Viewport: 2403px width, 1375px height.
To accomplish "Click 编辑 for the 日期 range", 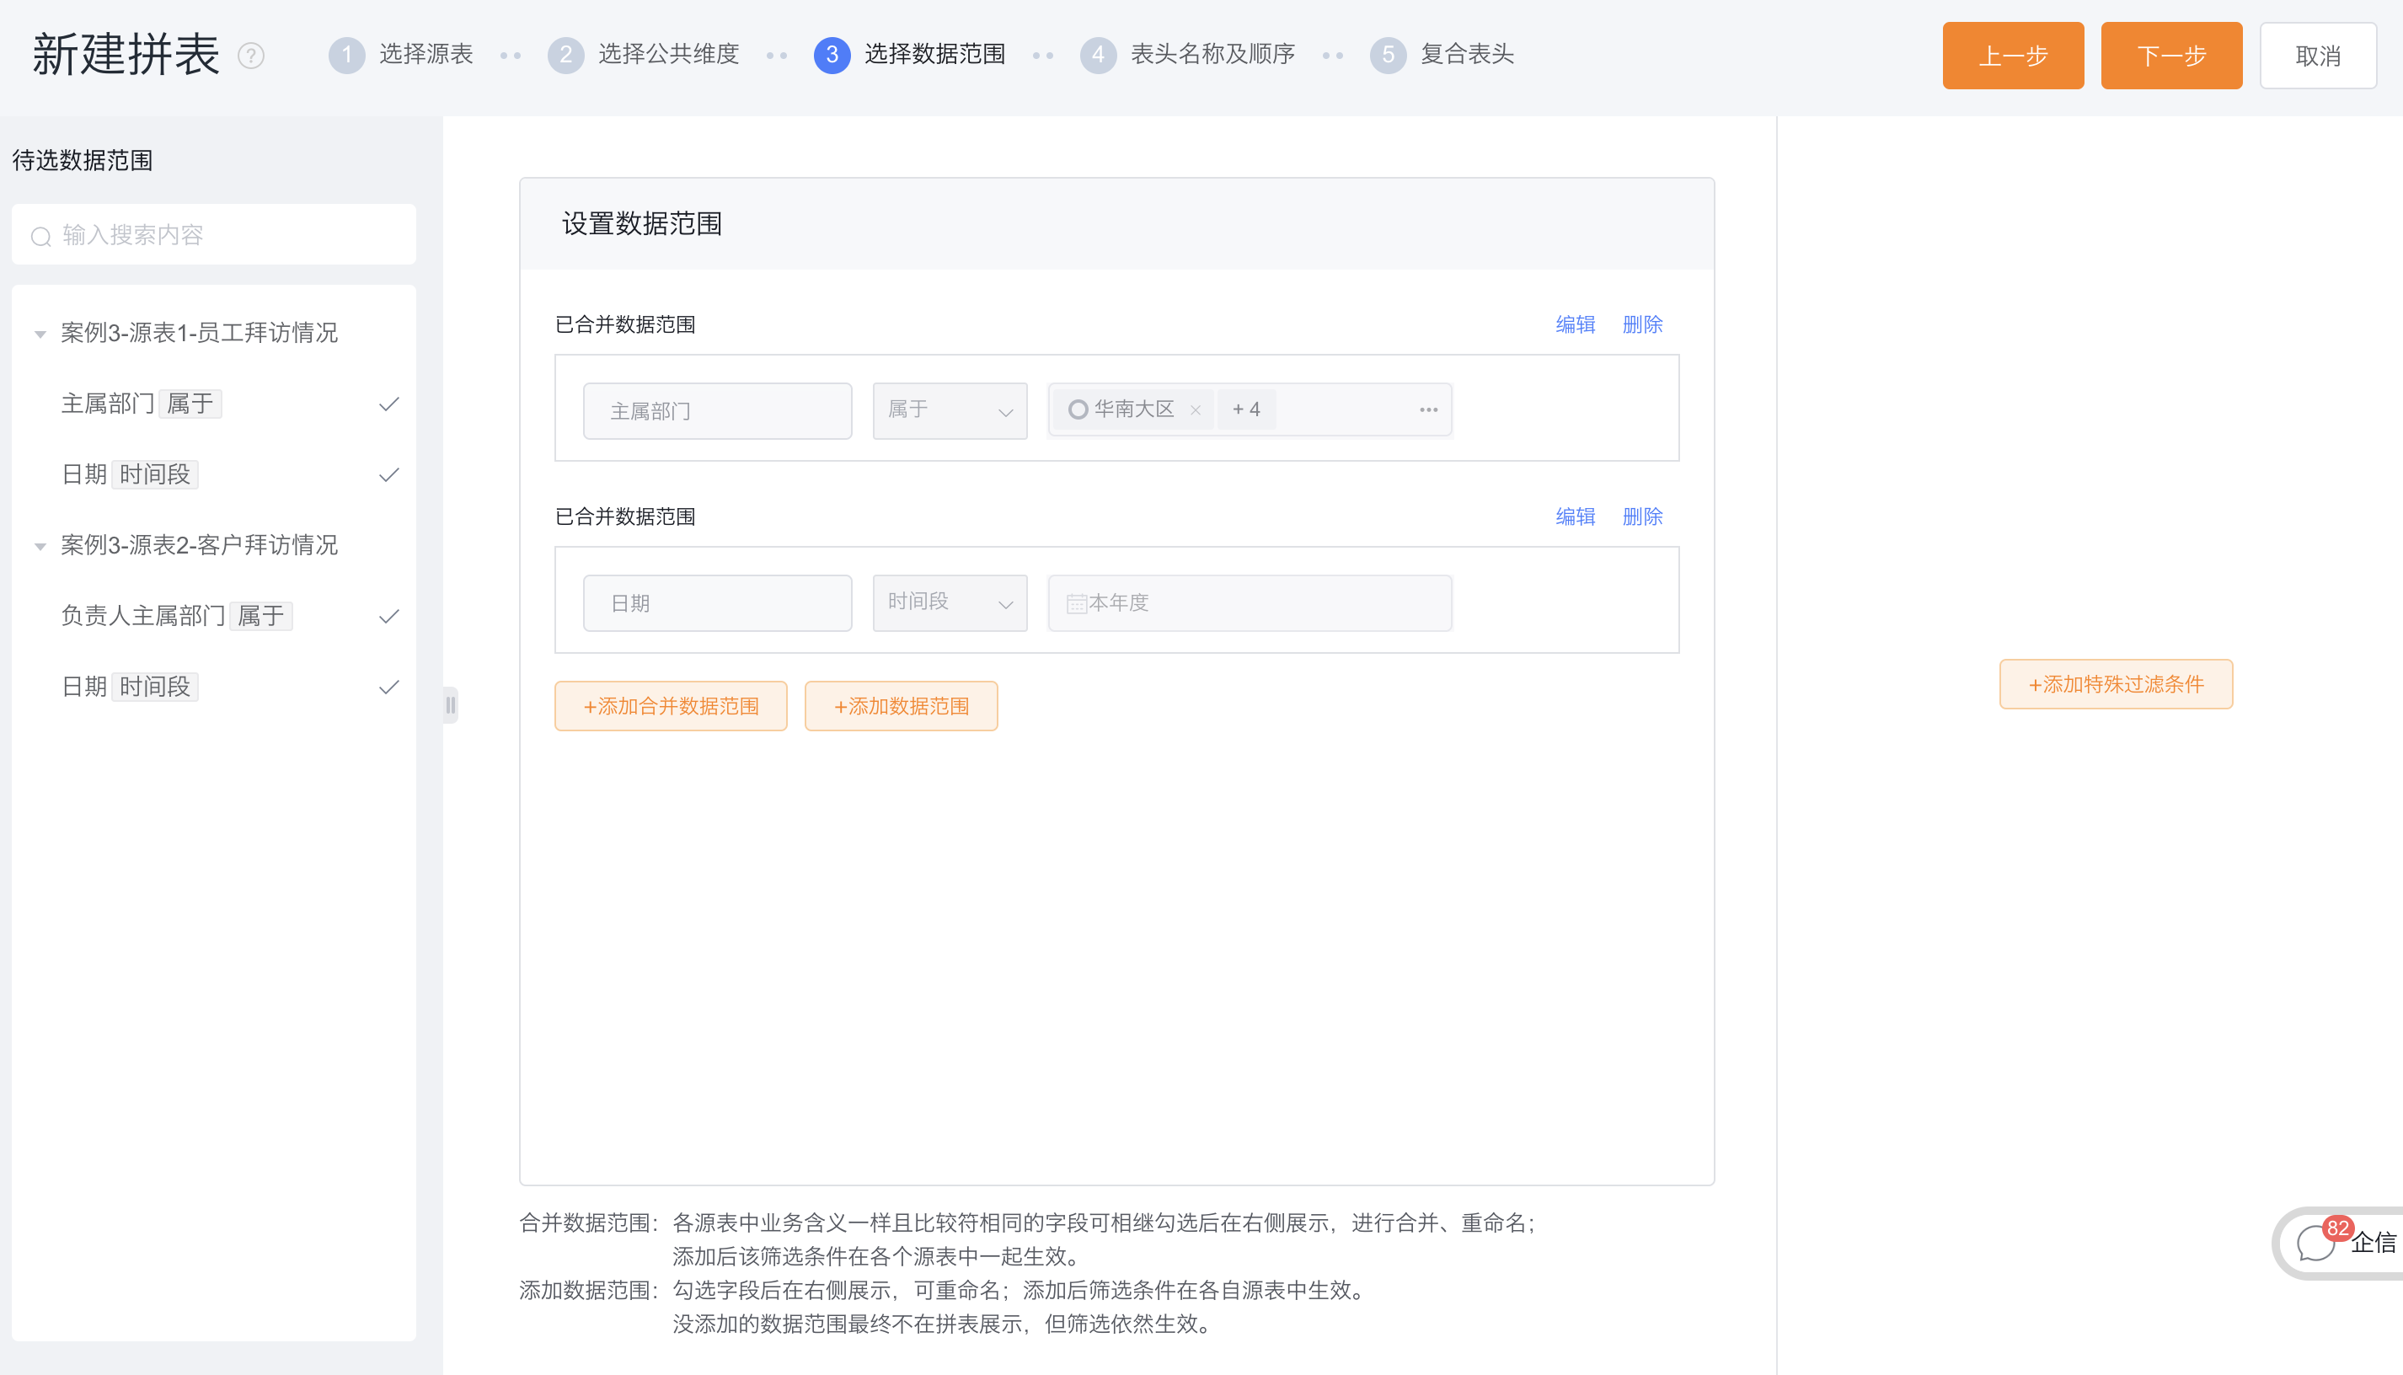I will coord(1575,516).
